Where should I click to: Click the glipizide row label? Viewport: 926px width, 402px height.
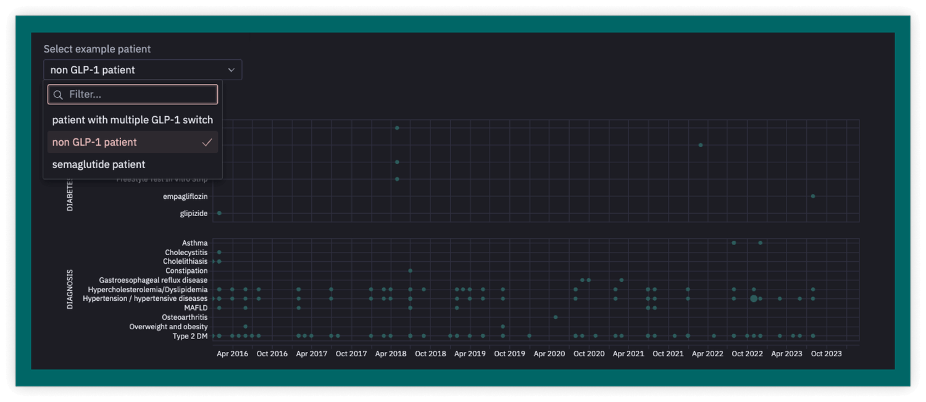point(193,213)
